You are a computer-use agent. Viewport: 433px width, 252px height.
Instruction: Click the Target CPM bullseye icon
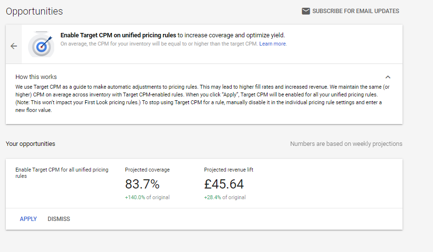coord(41,46)
